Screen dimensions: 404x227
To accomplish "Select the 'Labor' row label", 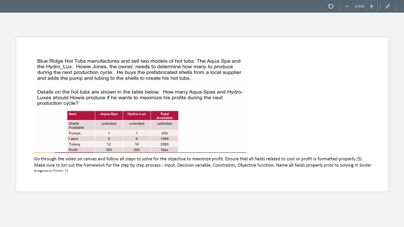I will [x=73, y=138].
